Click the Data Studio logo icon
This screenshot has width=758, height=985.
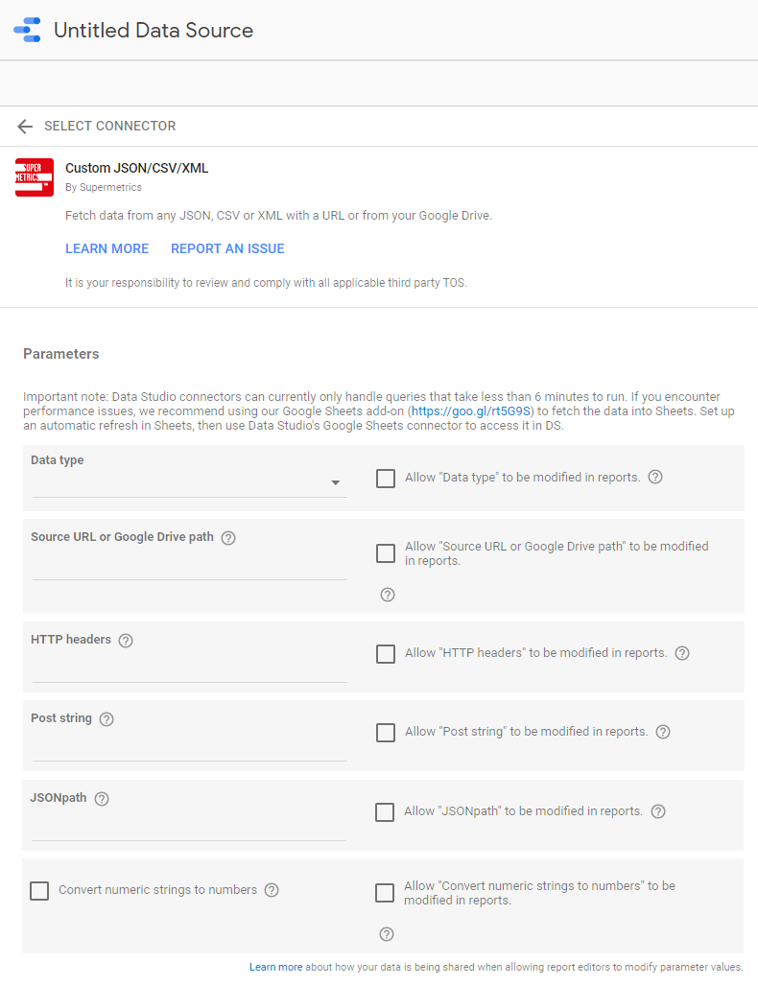[27, 30]
